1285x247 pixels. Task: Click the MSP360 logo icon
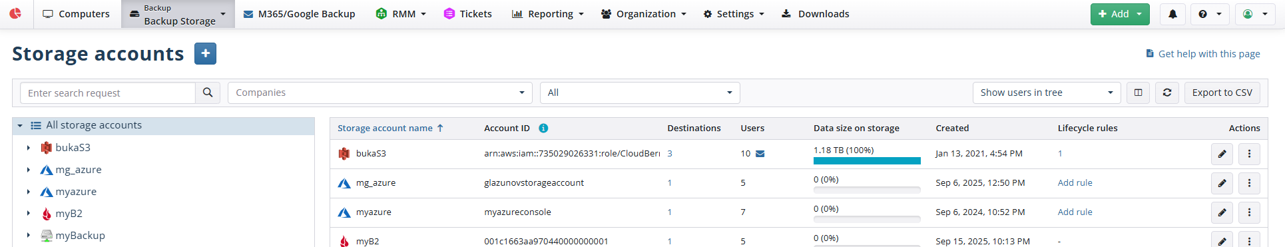[x=15, y=13]
